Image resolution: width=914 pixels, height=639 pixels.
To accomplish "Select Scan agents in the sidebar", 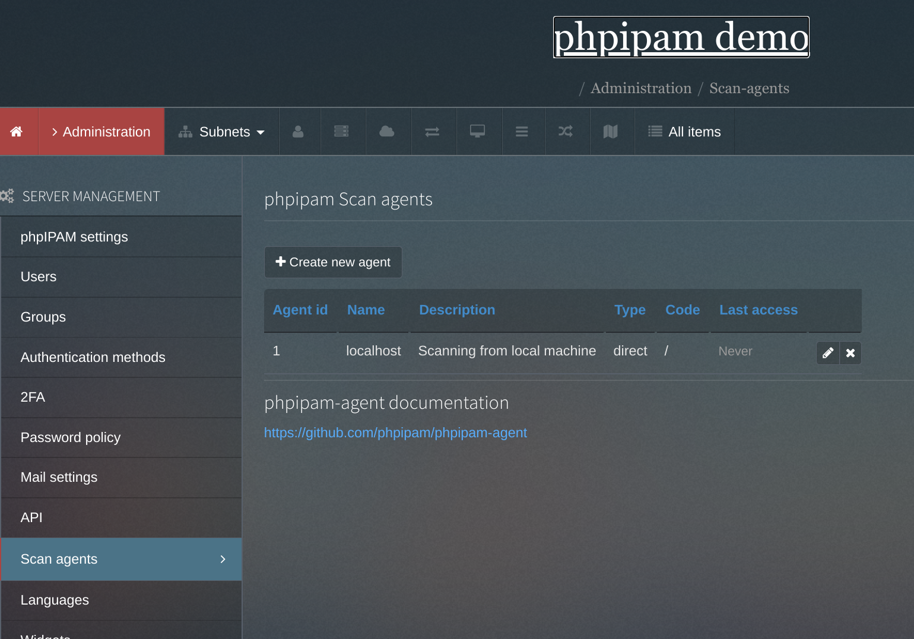I will (x=121, y=559).
